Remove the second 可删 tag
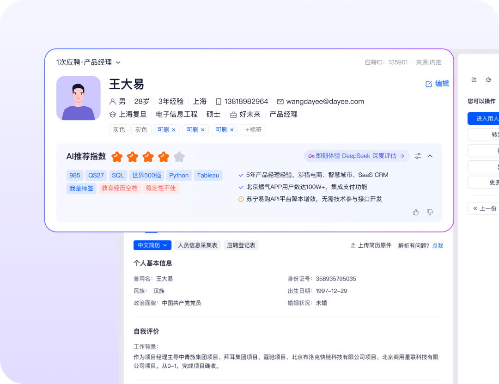This screenshot has width=499, height=384. coord(203,129)
